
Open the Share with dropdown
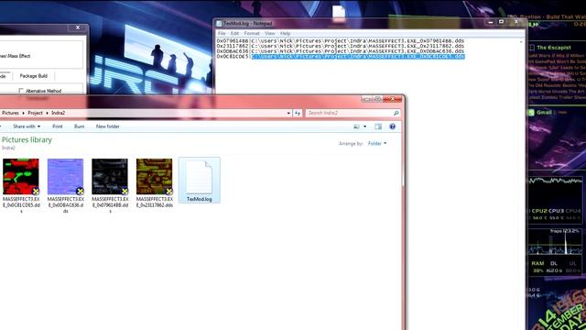27,126
